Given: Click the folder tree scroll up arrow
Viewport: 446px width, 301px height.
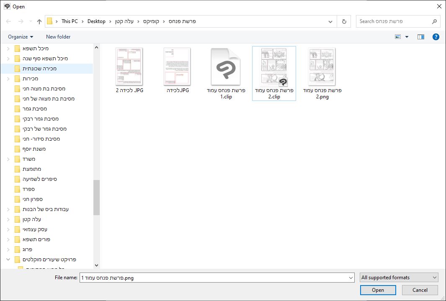Looking at the screenshot, I should pyautogui.click(x=96, y=47).
